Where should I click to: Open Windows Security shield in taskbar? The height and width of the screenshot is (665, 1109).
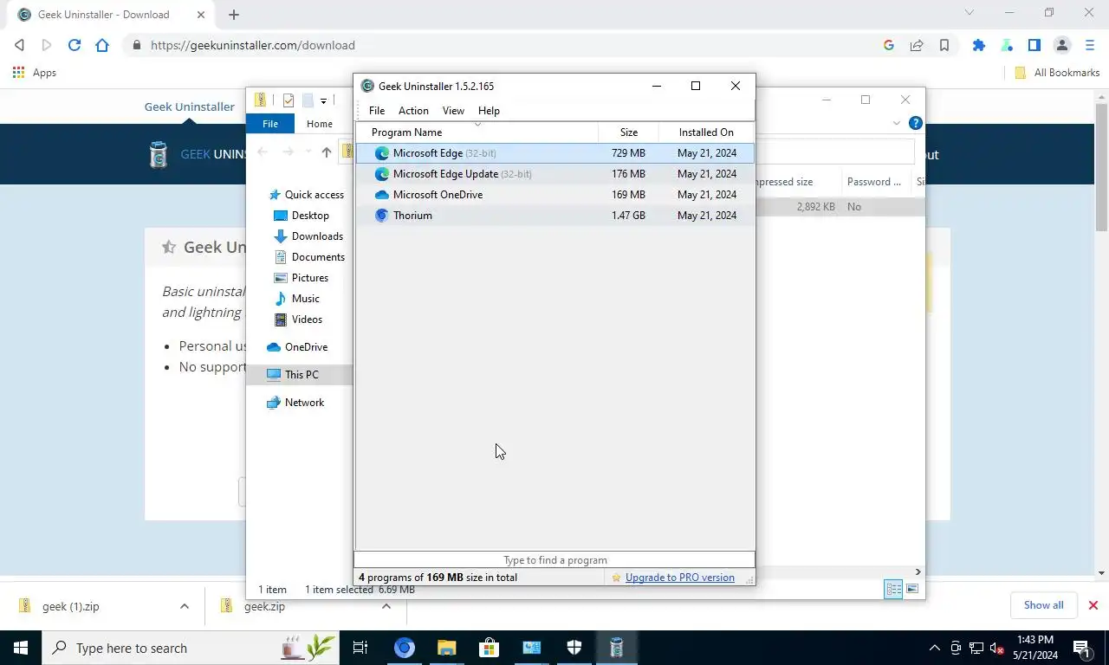574,648
